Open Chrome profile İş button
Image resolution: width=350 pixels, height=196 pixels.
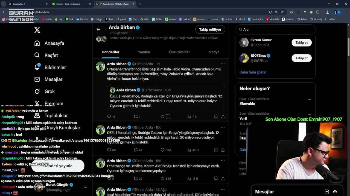tap(337, 12)
